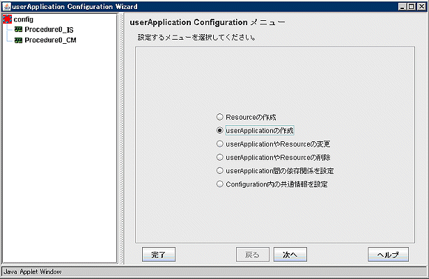Maximize the Configuration Wizard window
This screenshot has width=429, height=279.
[412, 6]
